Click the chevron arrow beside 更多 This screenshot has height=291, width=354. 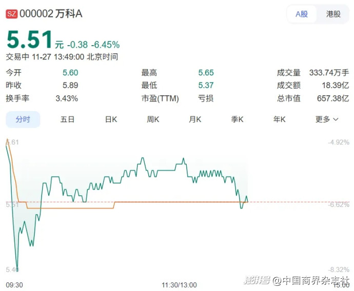click(x=336, y=119)
